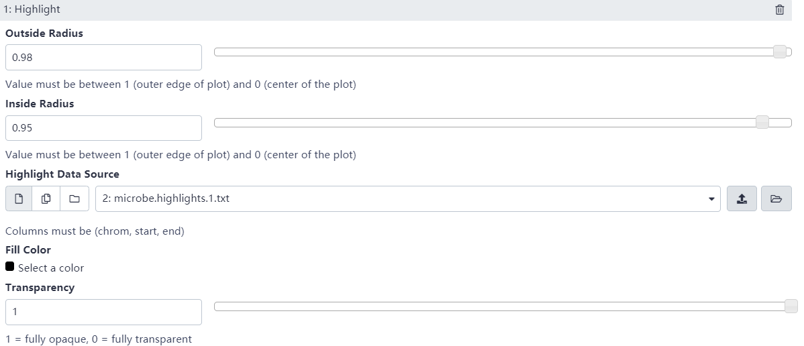Click the caret arrow of the data source select
Image resolution: width=804 pixels, height=346 pixels.
click(x=711, y=199)
